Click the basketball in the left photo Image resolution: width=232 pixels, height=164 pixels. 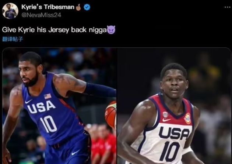(x=111, y=114)
